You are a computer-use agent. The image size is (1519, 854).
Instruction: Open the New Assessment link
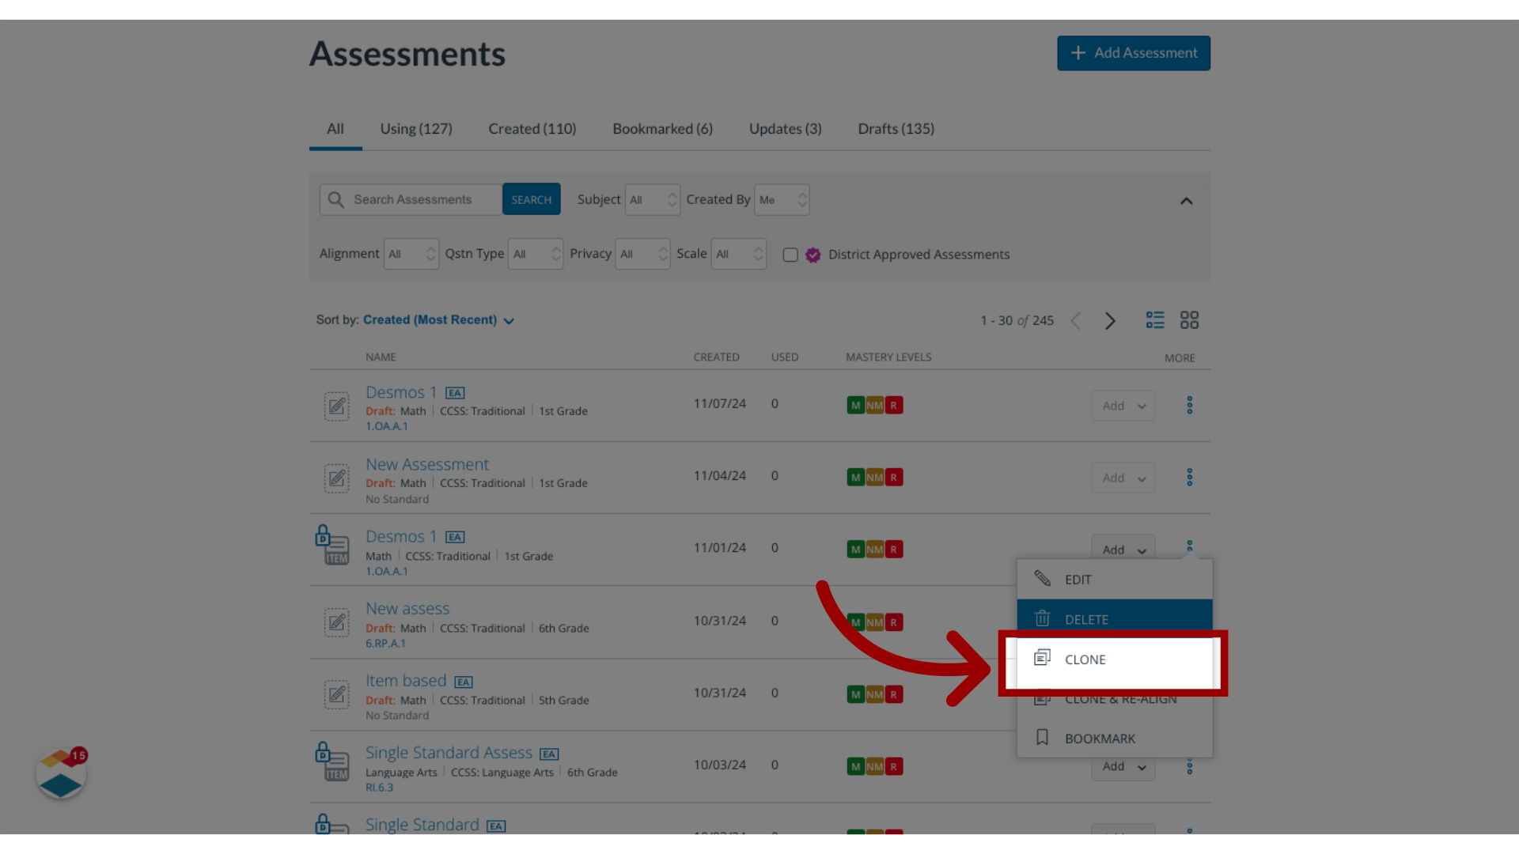click(427, 464)
